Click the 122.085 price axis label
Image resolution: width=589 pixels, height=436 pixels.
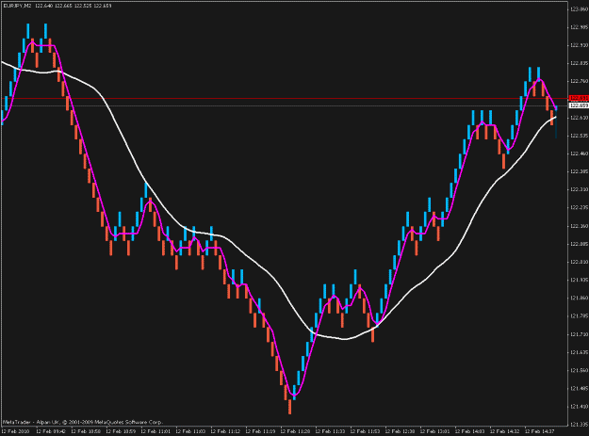579,244
